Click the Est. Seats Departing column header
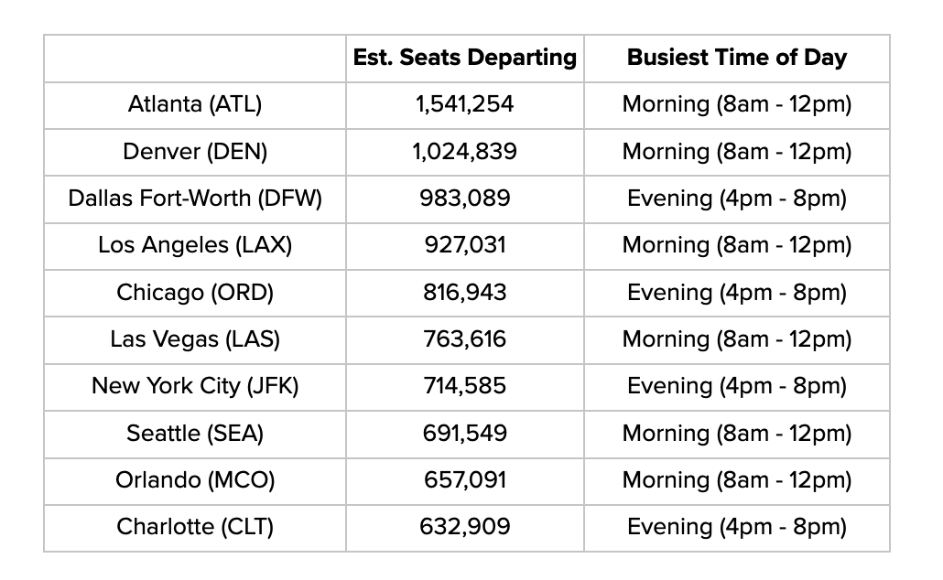 coord(465,58)
